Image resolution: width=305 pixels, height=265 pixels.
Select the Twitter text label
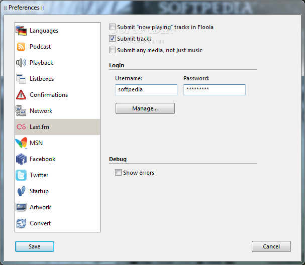[39, 175]
